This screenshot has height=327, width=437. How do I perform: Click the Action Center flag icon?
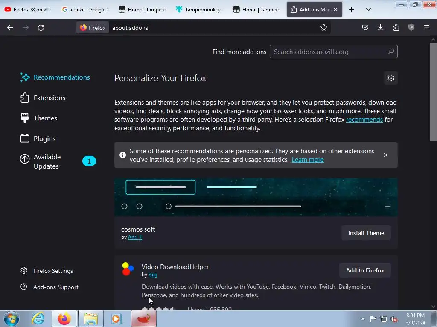click(x=373, y=319)
